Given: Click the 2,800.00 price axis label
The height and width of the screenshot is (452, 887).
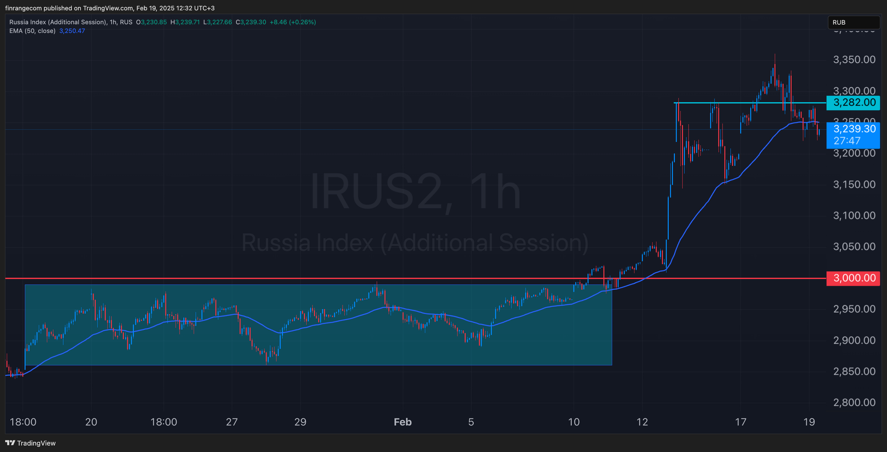Looking at the screenshot, I should [x=854, y=403].
